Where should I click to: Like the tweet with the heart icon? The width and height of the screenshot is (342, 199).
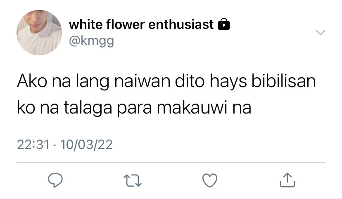pos(210,180)
